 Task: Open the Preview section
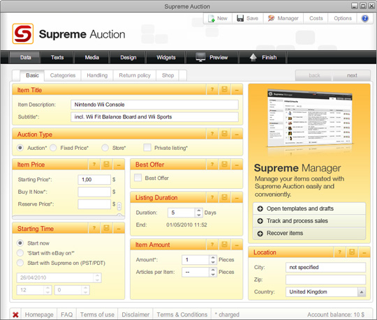coord(212,57)
